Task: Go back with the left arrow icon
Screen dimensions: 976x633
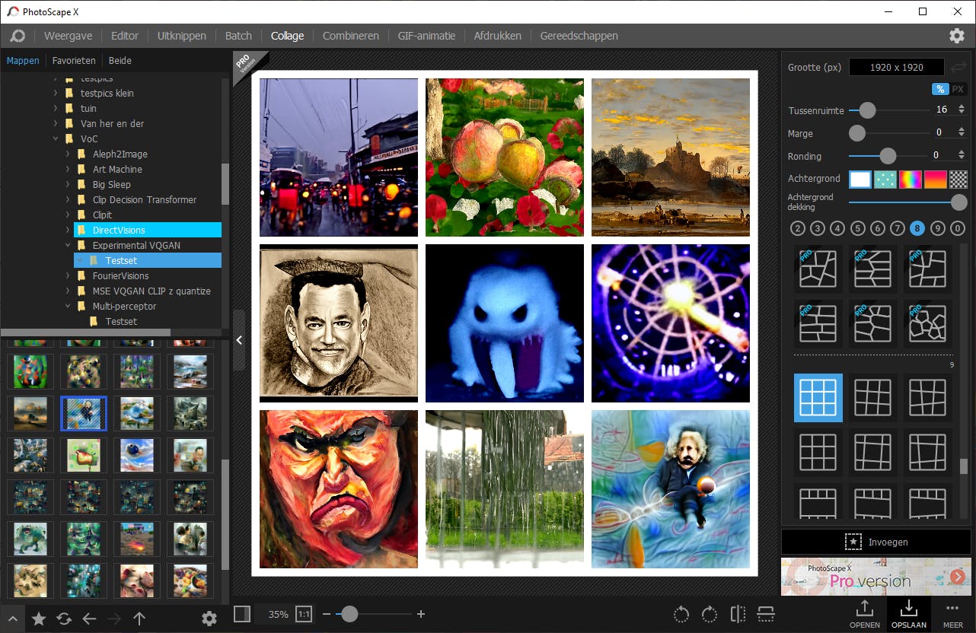Action: [89, 619]
